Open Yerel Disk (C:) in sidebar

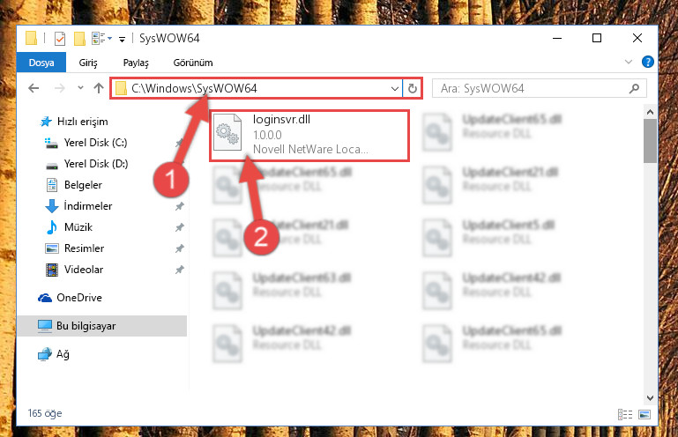(x=95, y=143)
